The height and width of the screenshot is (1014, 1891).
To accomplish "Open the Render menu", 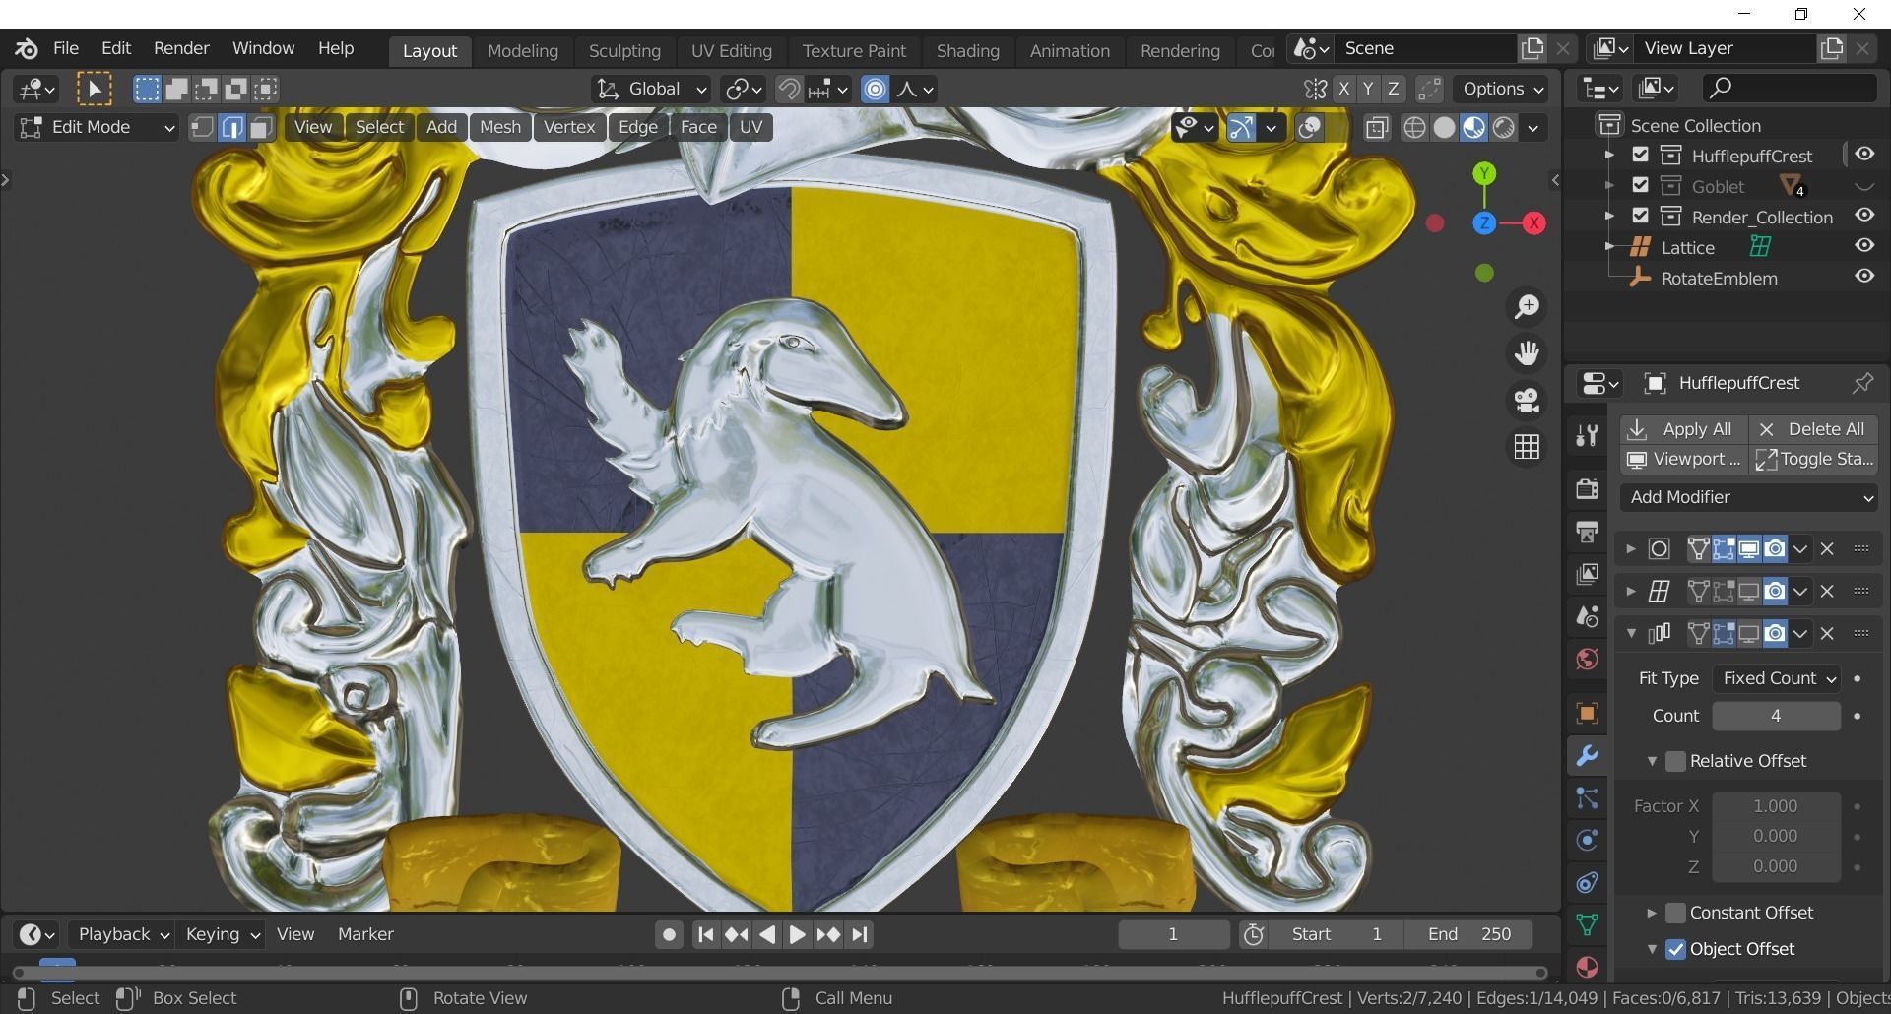I will (181, 48).
